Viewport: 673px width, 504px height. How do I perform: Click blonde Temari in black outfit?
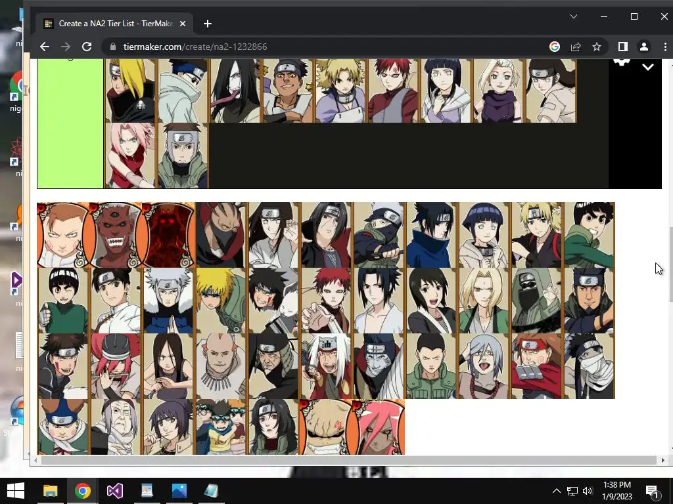536,235
